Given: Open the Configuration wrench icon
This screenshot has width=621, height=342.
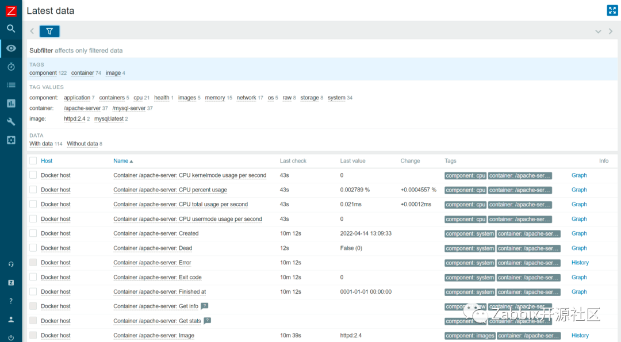Looking at the screenshot, I should [11, 121].
